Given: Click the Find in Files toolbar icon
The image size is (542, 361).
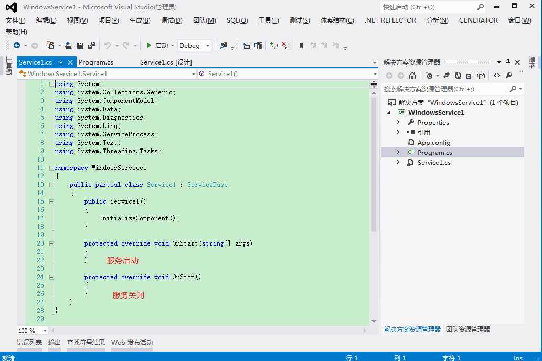Looking at the screenshot, I should [x=224, y=45].
